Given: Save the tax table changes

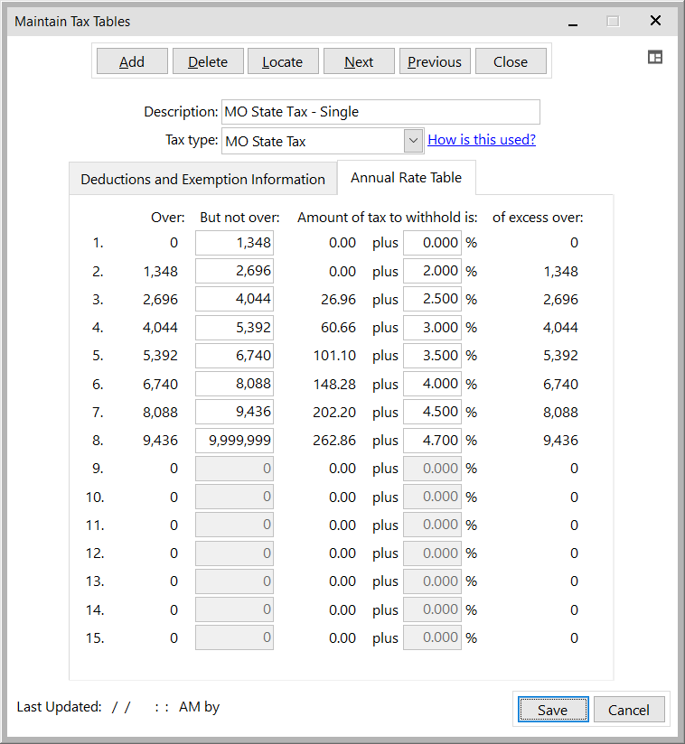Looking at the screenshot, I should [552, 710].
